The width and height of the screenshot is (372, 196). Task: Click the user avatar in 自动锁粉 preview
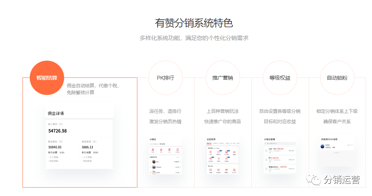pos(322,146)
